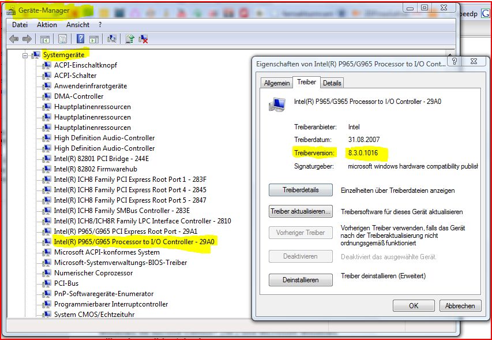Switch to the Allgemein tab
Viewport: 492px width, 340px height.
pos(277,83)
